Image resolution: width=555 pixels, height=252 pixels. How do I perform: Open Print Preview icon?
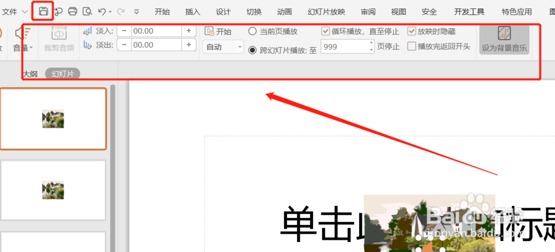tap(87, 11)
